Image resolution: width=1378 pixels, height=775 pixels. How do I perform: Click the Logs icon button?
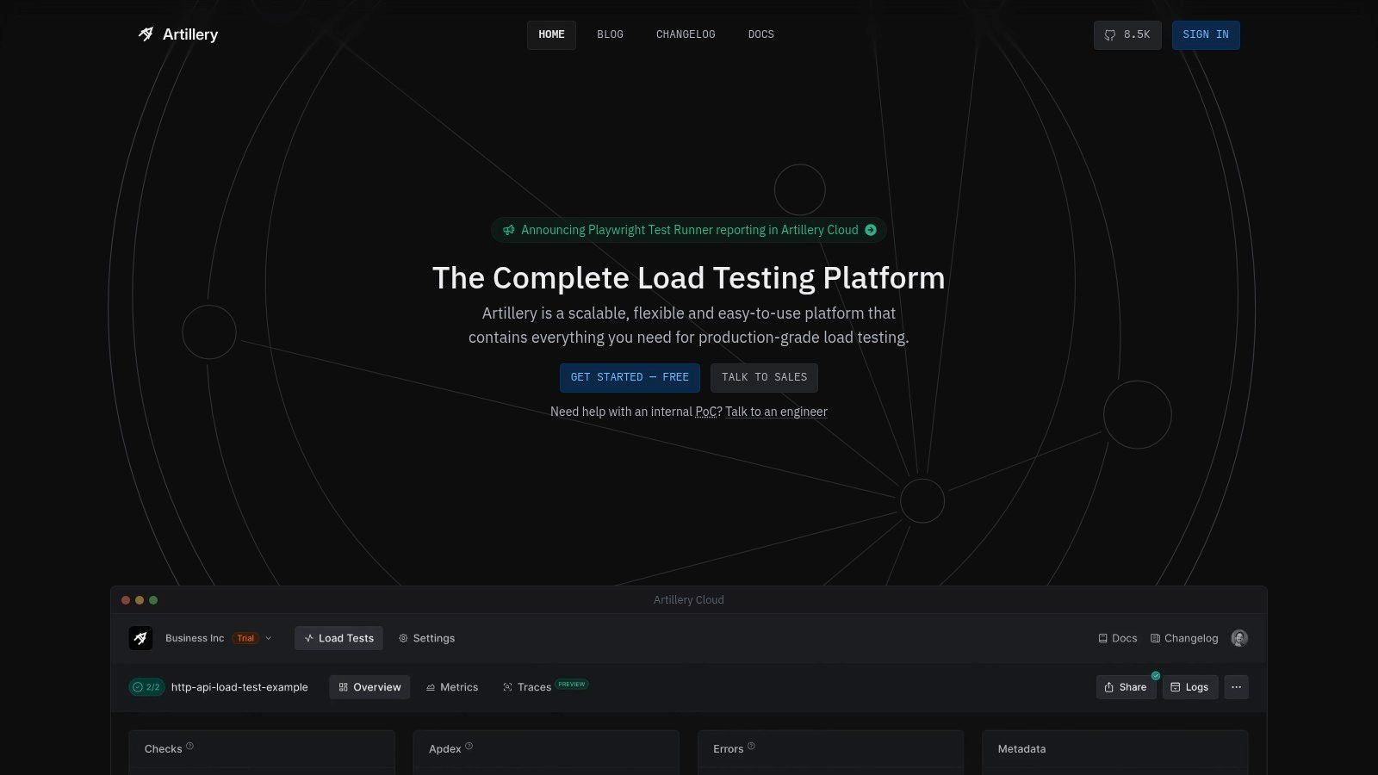click(1177, 687)
